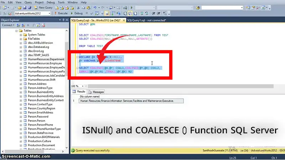Switch to SQLQuery1.sql tab
This screenshot has width=285, height=160.
point(146,20)
